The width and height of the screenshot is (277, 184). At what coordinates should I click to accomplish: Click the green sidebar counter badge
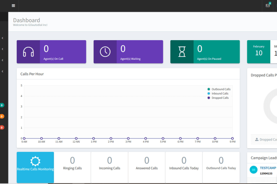(2, 105)
